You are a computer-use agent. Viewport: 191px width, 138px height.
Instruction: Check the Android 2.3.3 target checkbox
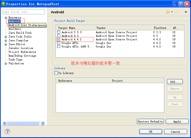pyautogui.click(x=59, y=32)
